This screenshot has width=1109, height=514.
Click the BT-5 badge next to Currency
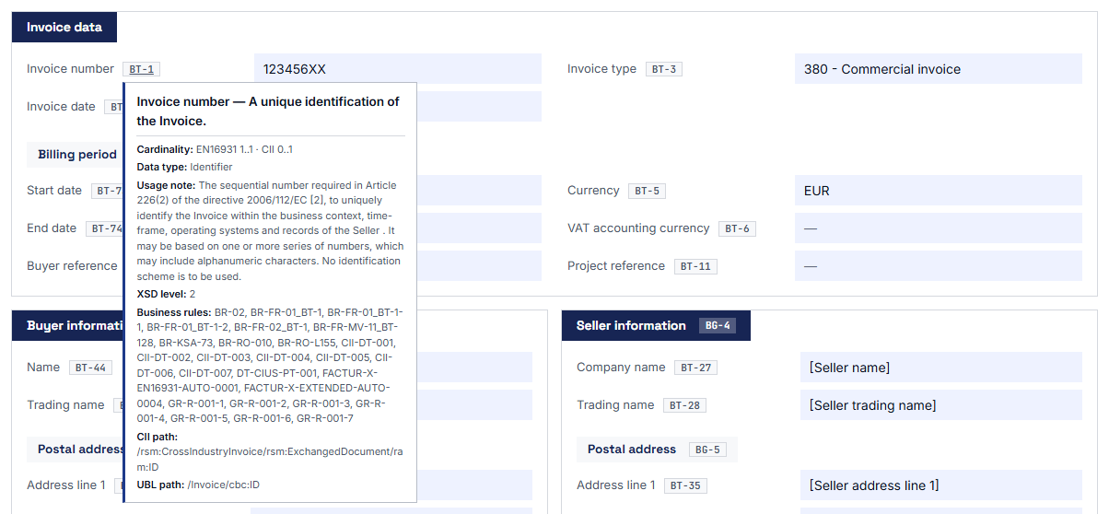(647, 192)
